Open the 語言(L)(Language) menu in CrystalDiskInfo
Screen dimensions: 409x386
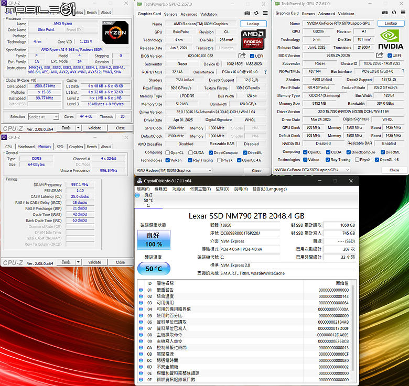[270, 189]
